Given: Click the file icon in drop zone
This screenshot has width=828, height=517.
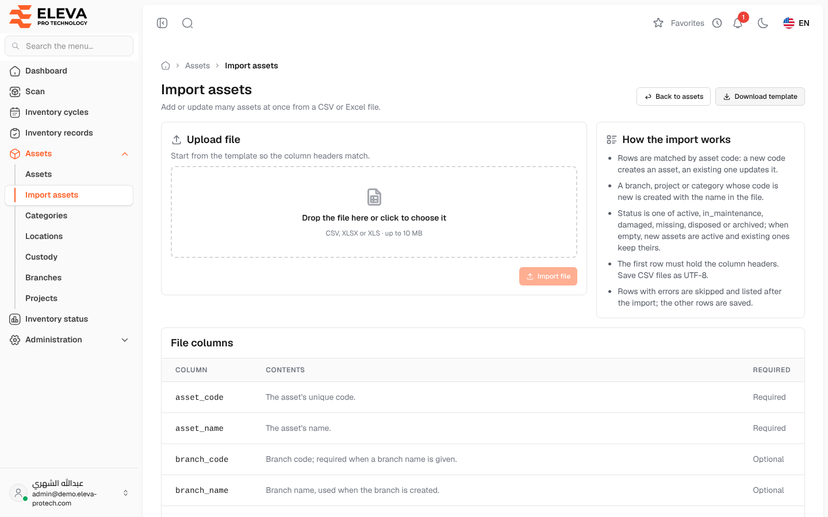Looking at the screenshot, I should tap(374, 197).
